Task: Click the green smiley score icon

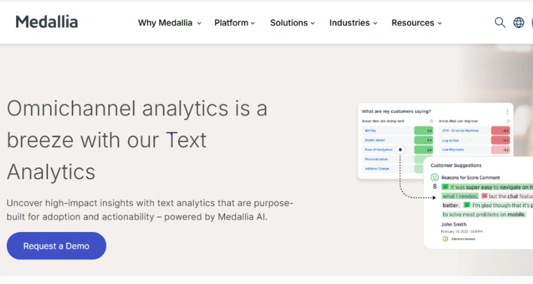Action: point(434,178)
